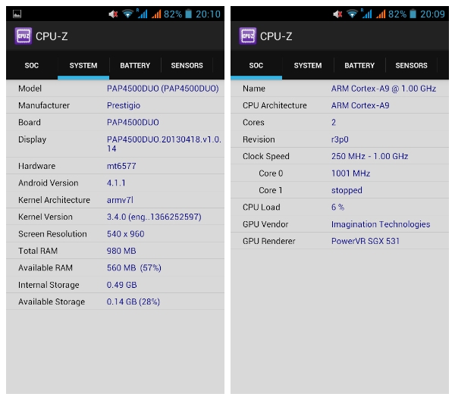
Task: Tap the muted speaker icon in left status bar
Action: coord(113,14)
